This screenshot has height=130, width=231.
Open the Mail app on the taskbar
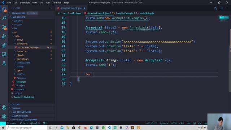[x=62, y=127]
